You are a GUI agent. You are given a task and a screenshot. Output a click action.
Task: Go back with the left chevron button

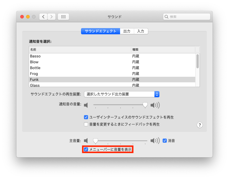[43, 17]
